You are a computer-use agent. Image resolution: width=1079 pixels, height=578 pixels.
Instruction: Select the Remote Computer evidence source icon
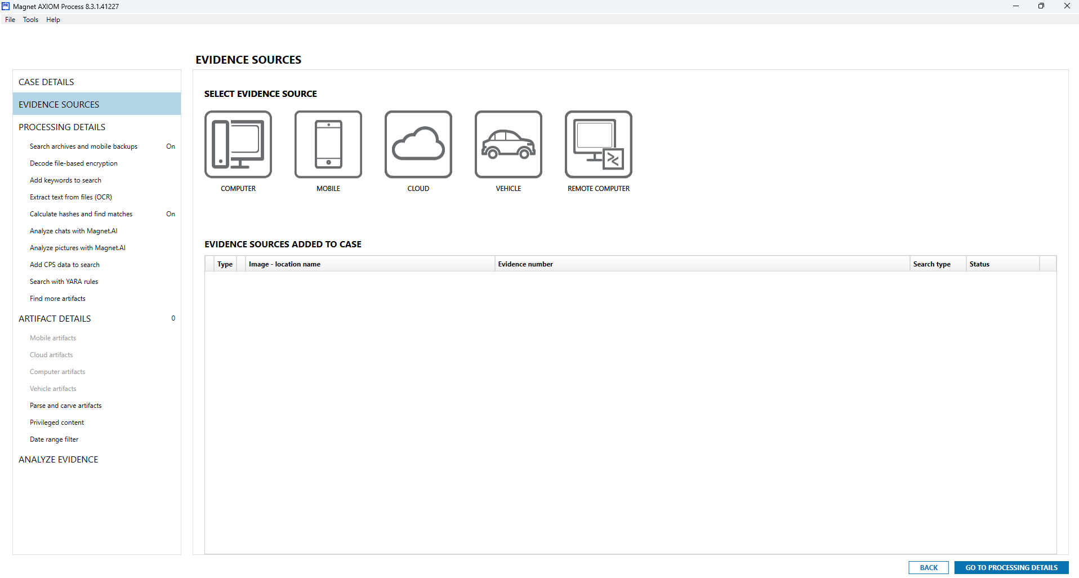coord(599,144)
